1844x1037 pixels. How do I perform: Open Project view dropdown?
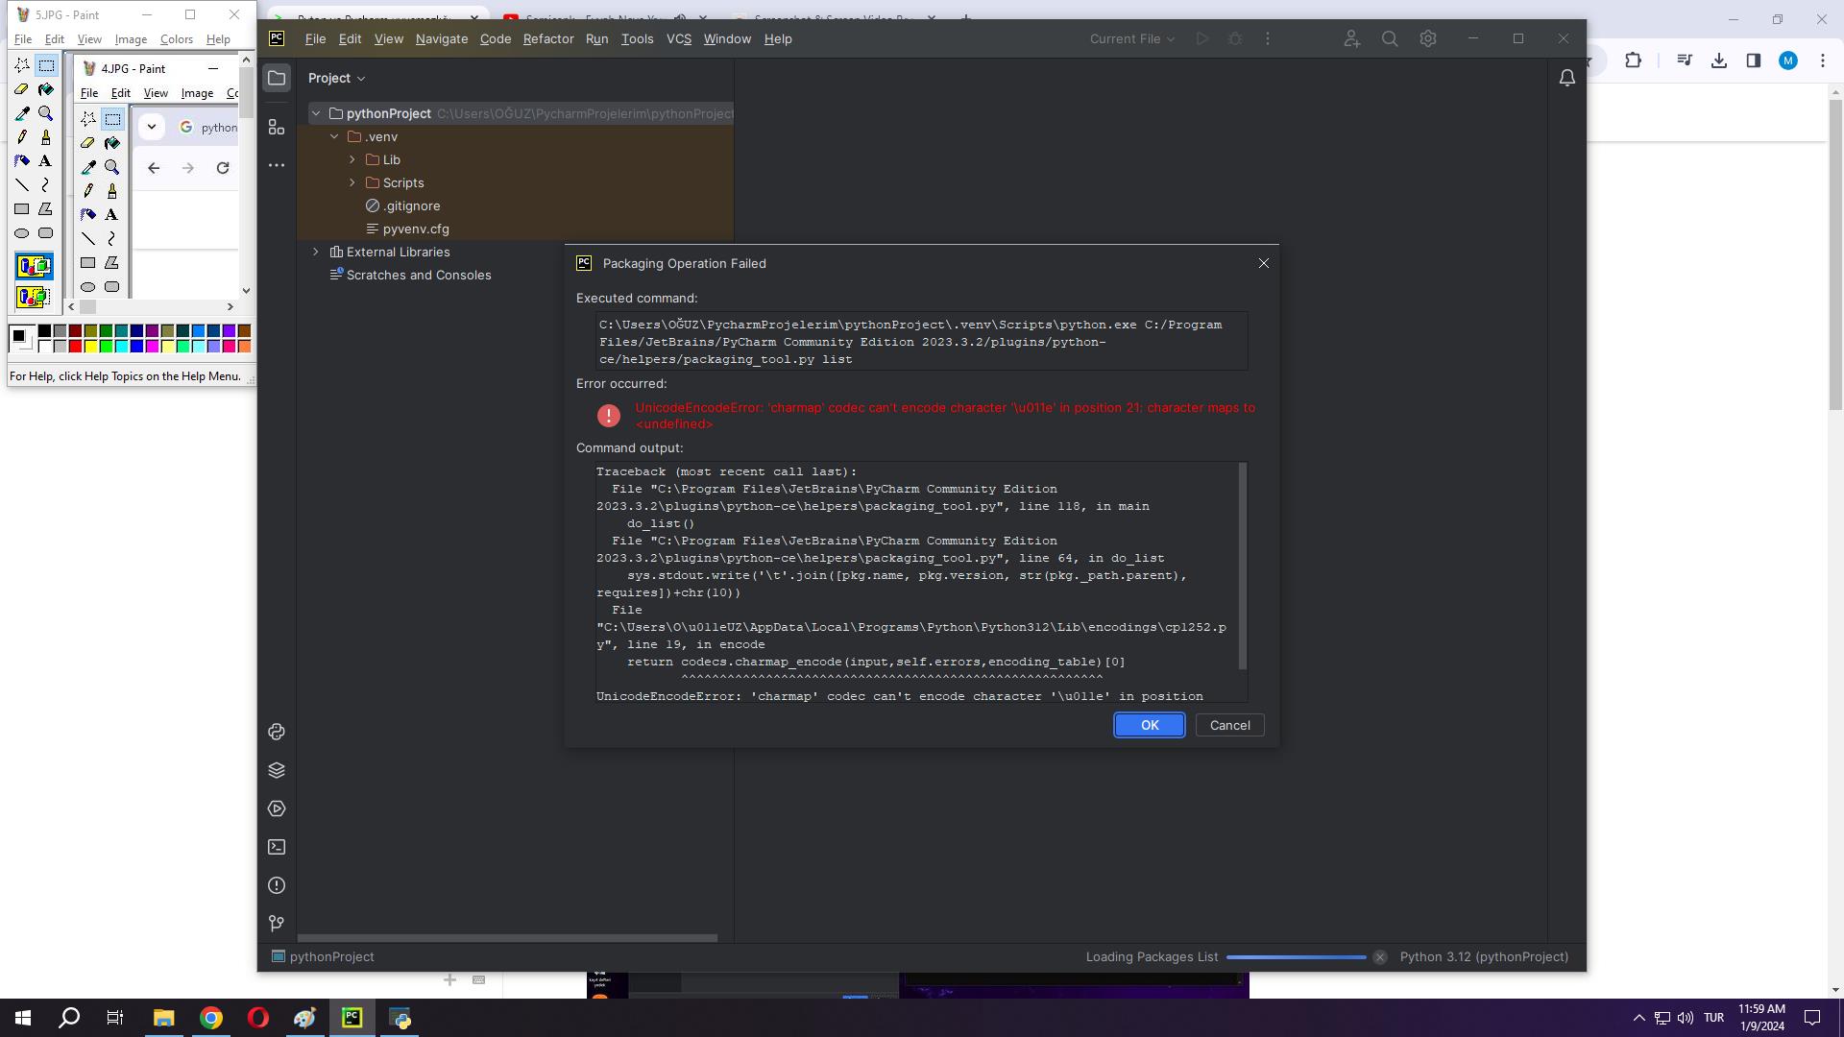tap(337, 78)
